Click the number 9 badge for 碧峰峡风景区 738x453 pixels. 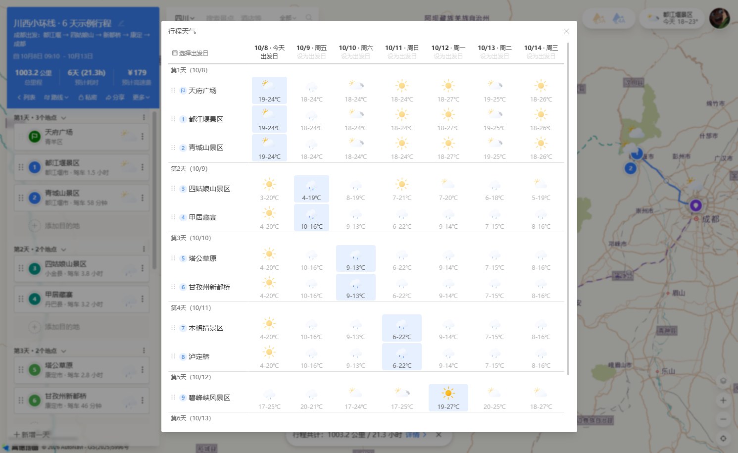point(183,398)
